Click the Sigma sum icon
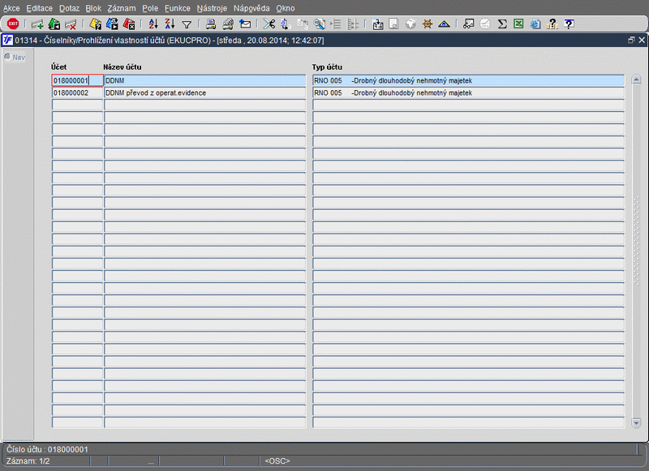Screen dimensions: 649x471 coord(502,24)
